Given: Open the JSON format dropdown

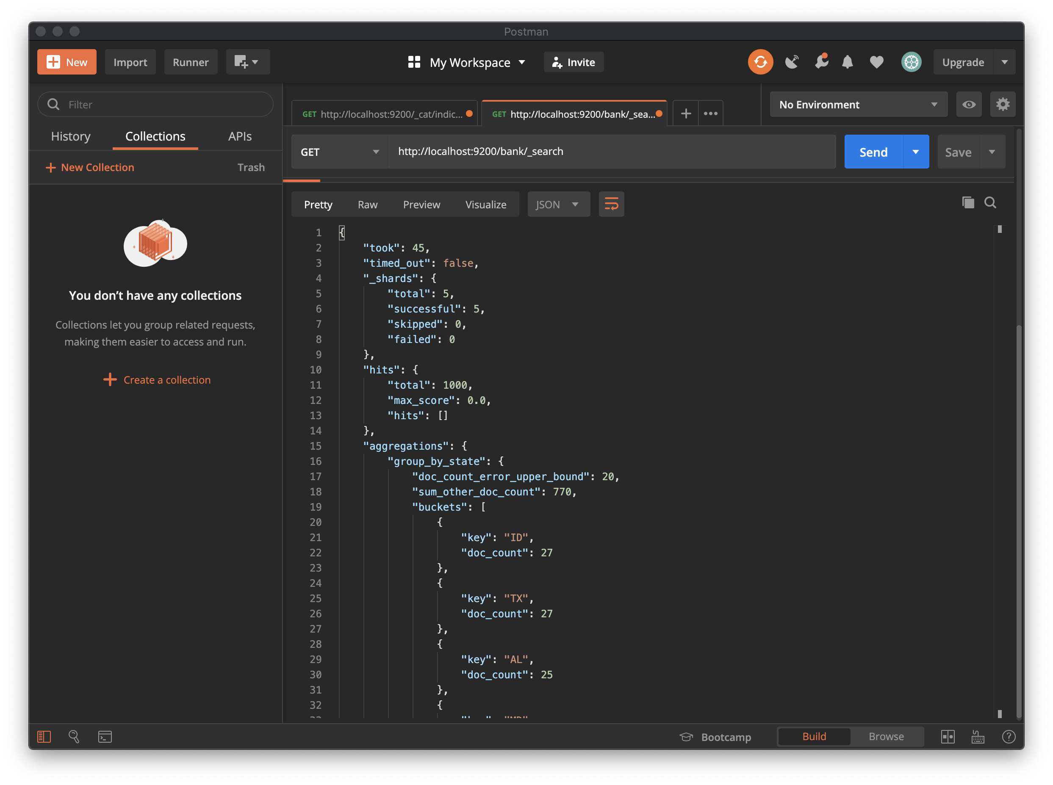Looking at the screenshot, I should [558, 205].
